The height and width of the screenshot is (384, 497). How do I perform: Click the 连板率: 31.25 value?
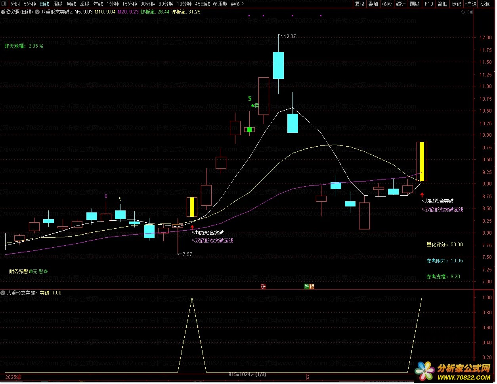186,12
